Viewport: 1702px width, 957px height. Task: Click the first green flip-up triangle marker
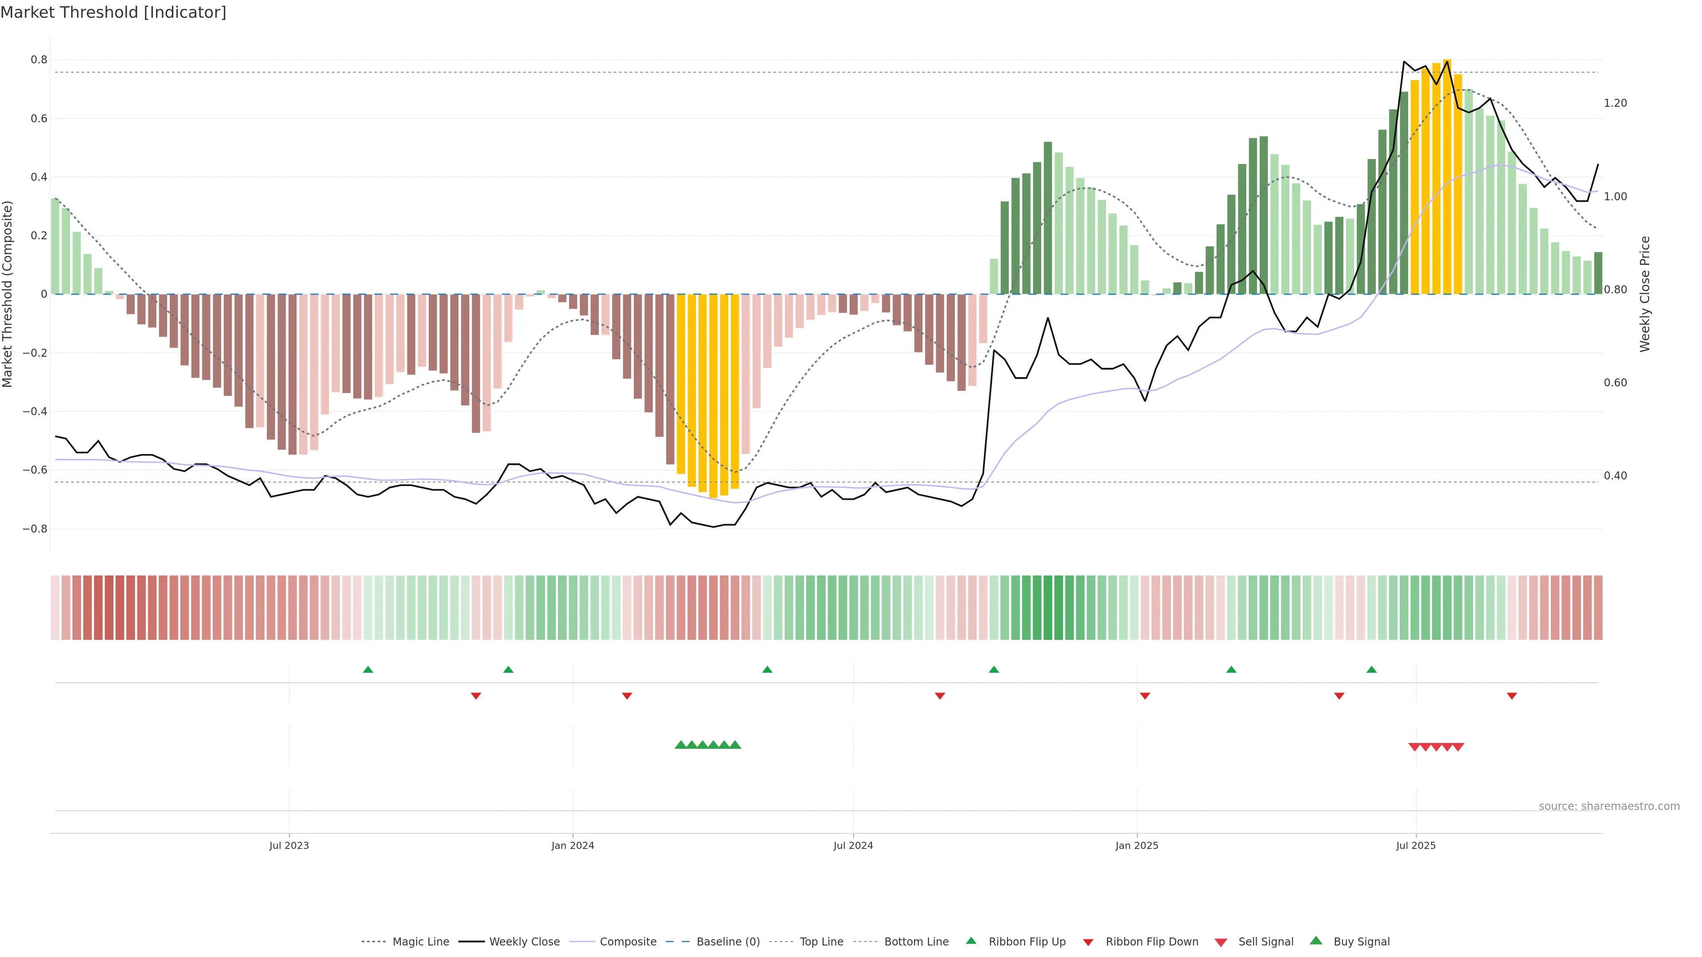pos(368,670)
